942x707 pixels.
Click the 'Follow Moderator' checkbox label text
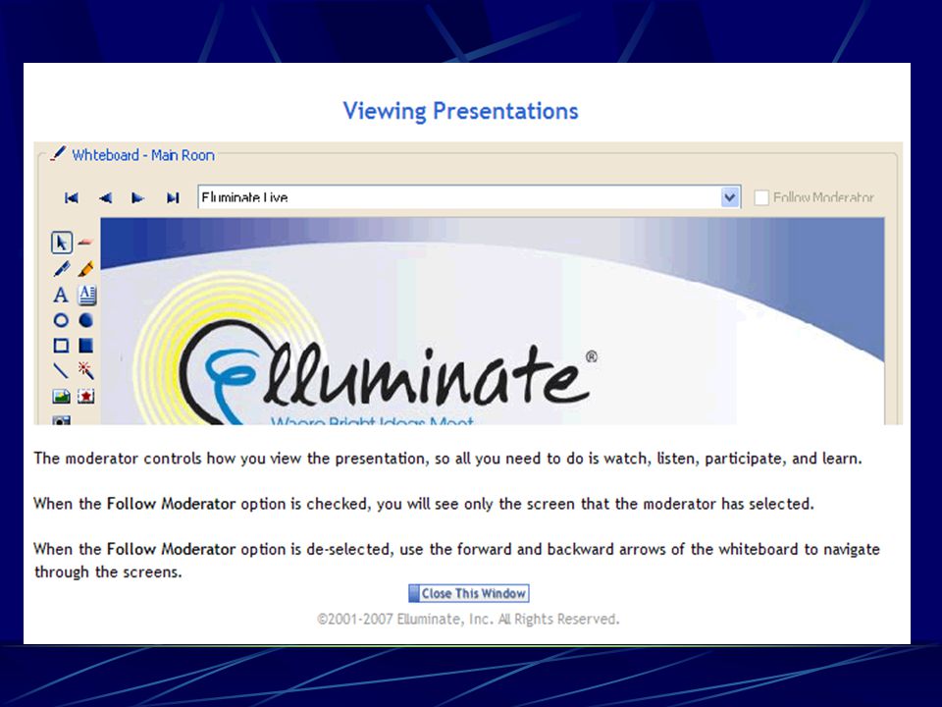[x=823, y=197]
